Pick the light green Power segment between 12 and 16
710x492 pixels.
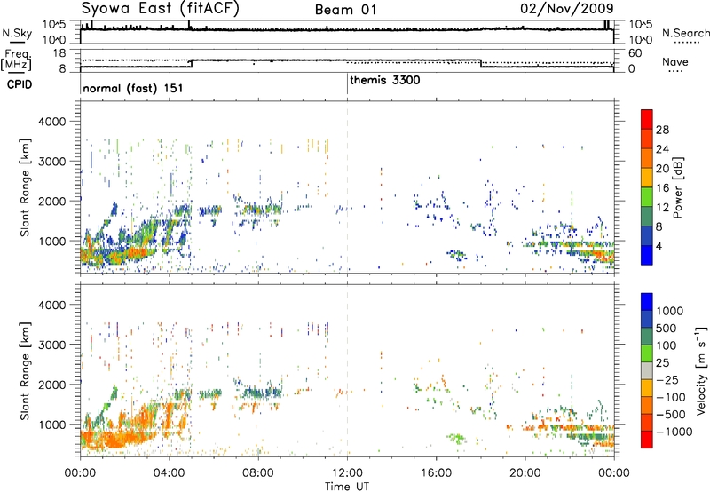pyautogui.click(x=647, y=196)
